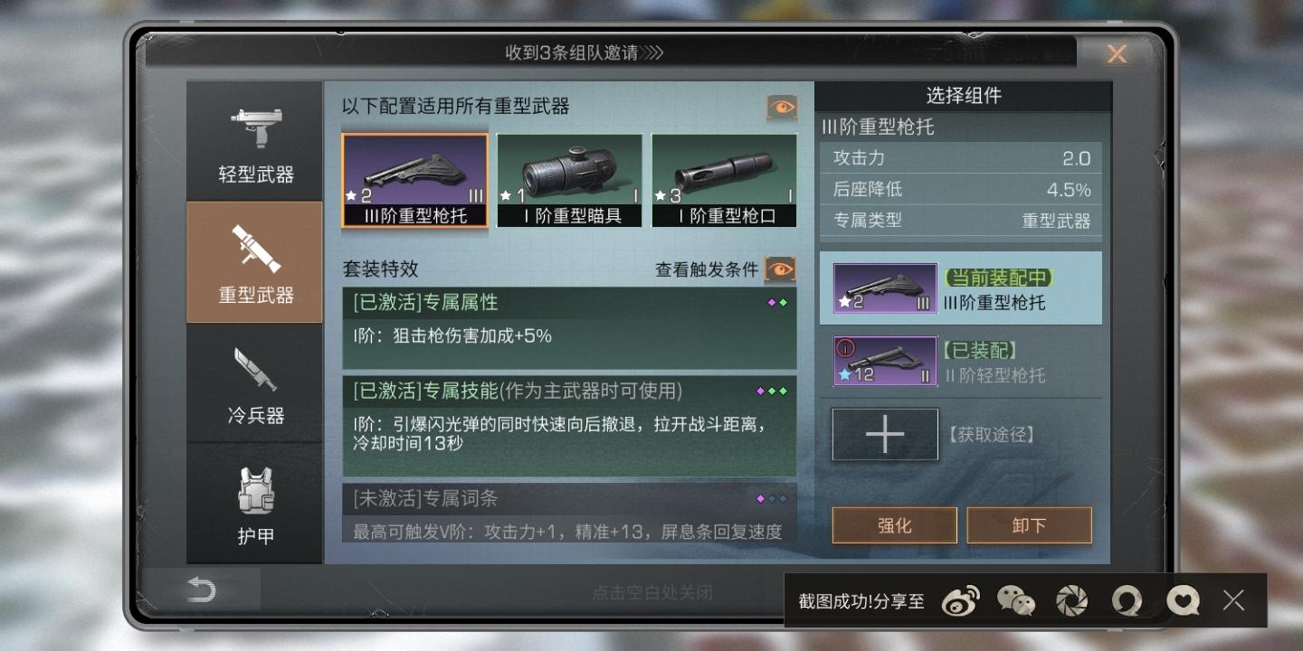This screenshot has height=651, width=1303.
Task: Choose the II阶轻型枪托 equipped item
Action: (961, 362)
